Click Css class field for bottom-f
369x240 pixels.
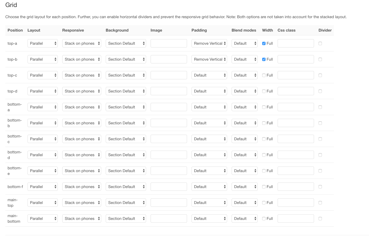click(296, 187)
